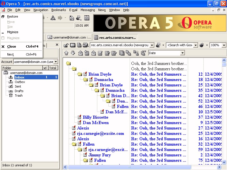The image size is (227, 170).
Task: Open the News menu
Action: pos(102,10)
